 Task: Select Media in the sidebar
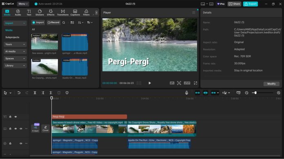pos(9,30)
